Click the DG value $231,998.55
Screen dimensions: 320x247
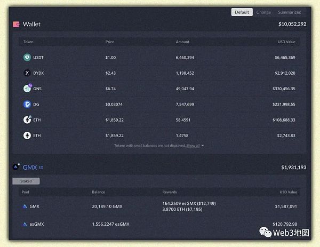(x=284, y=105)
